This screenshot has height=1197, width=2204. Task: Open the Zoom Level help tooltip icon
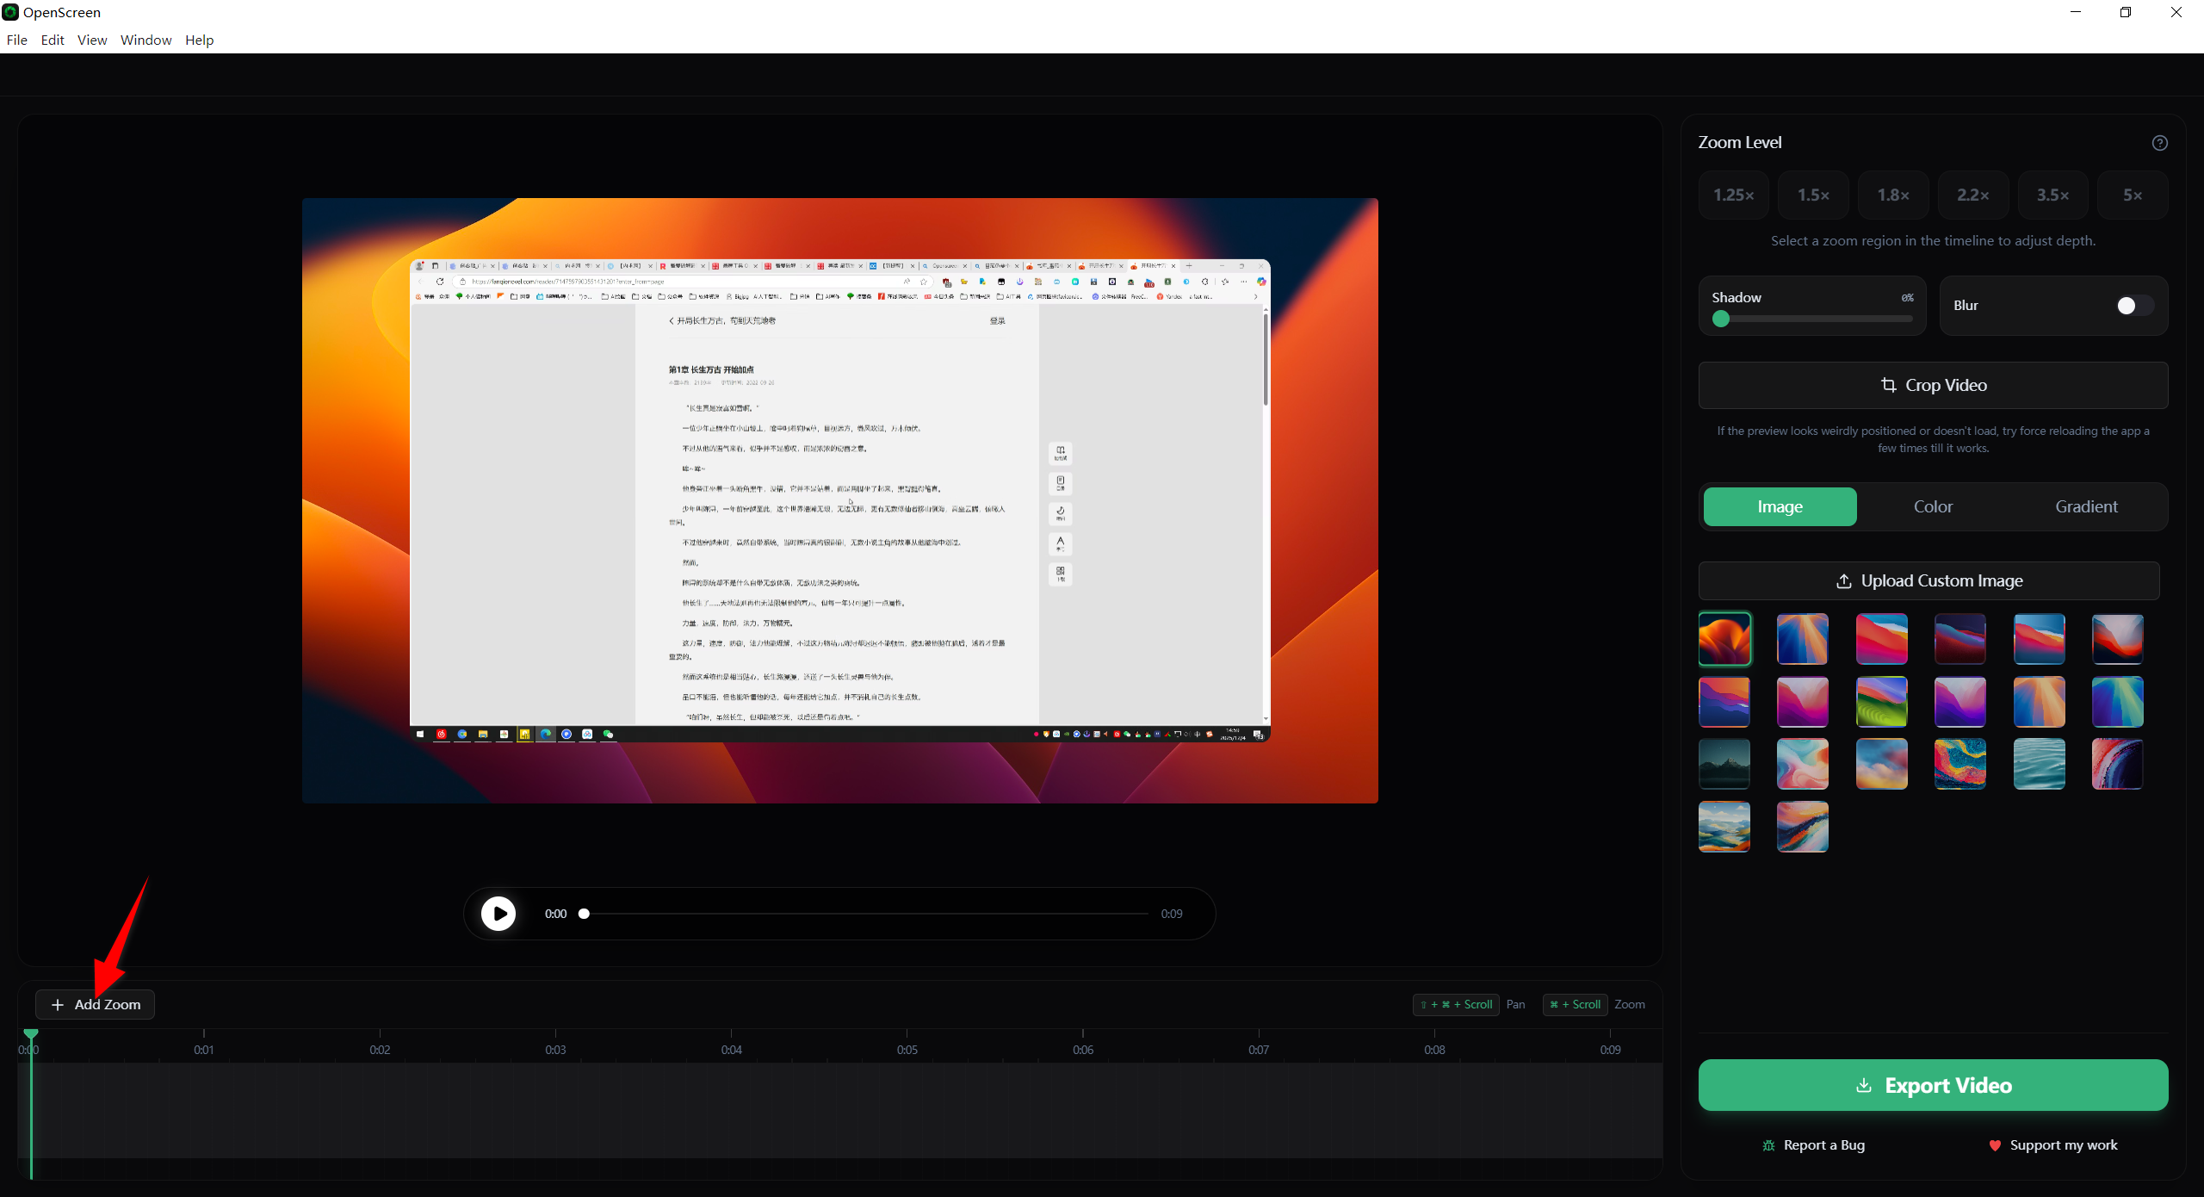[x=2159, y=142]
